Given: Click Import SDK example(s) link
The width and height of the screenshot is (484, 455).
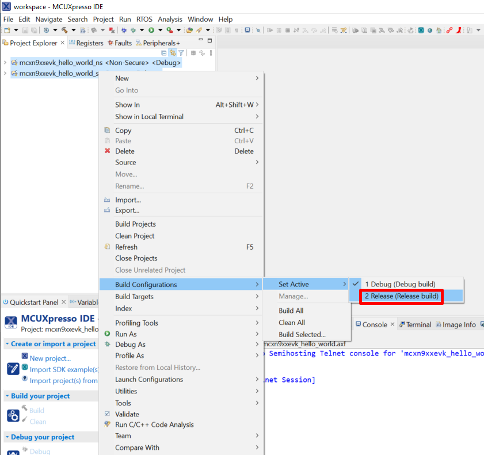Looking at the screenshot, I should [x=64, y=369].
